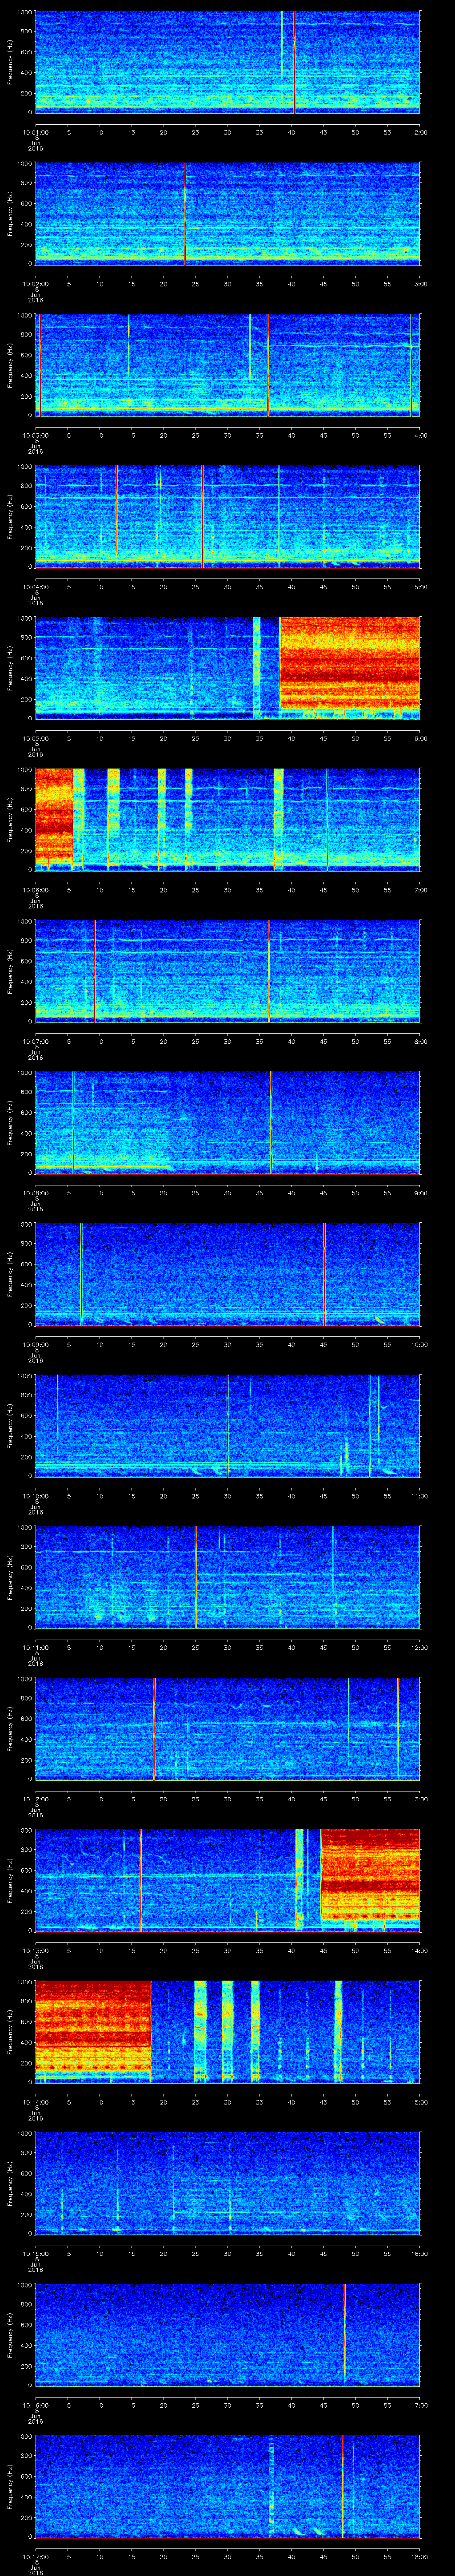Click the red noise block starting the 10:06:00 spectrogram

tap(54, 815)
